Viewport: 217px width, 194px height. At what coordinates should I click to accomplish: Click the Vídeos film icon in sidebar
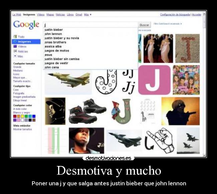click(x=15, y=46)
